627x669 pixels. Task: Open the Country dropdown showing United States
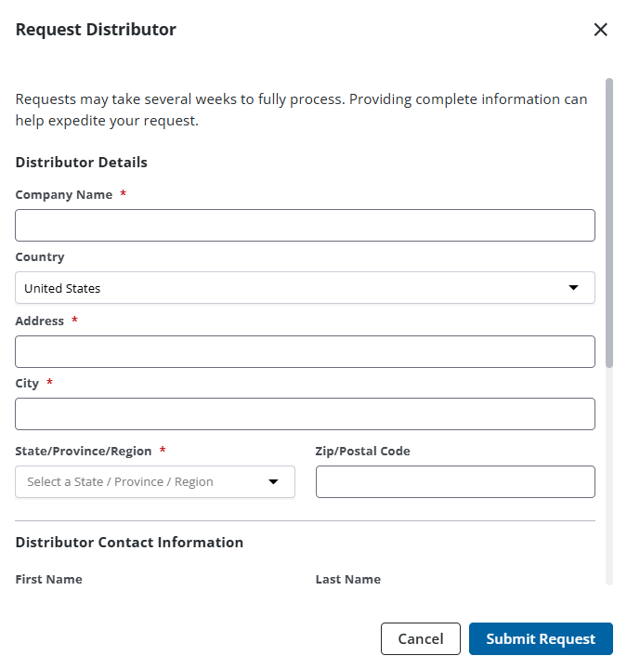tap(305, 288)
